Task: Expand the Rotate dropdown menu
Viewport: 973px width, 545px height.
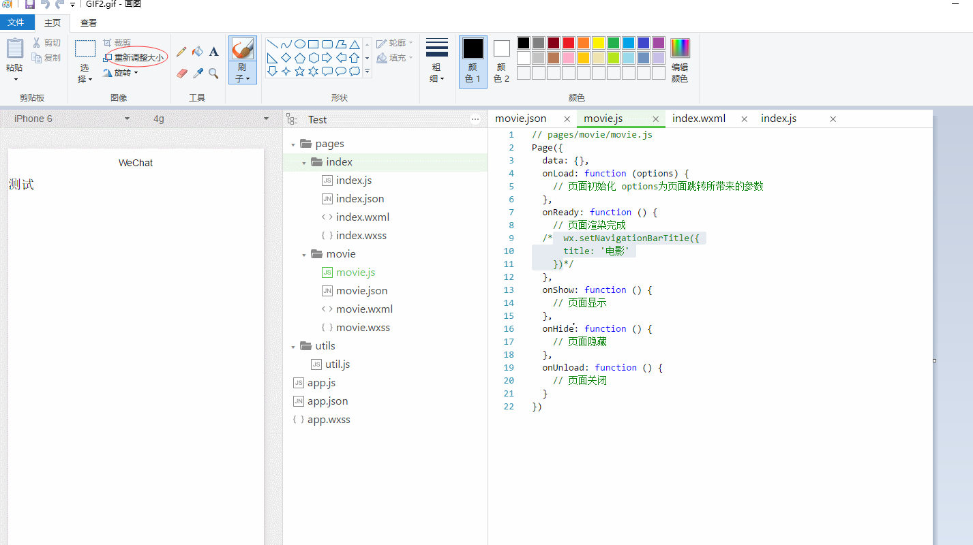Action: pyautogui.click(x=123, y=73)
